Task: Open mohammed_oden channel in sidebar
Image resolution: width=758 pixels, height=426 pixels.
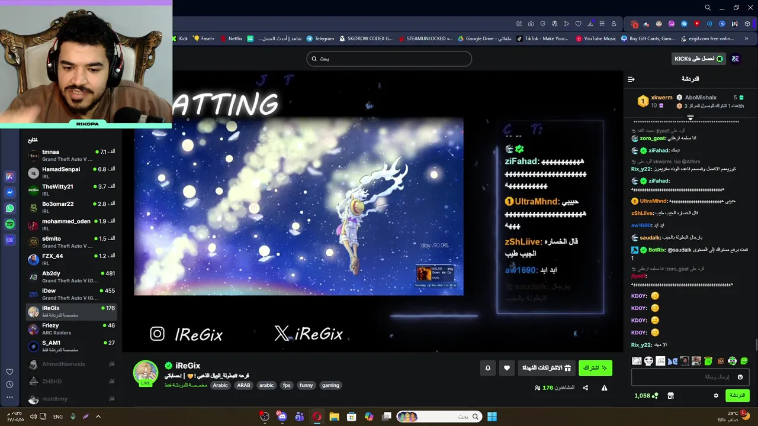Action: (72, 224)
